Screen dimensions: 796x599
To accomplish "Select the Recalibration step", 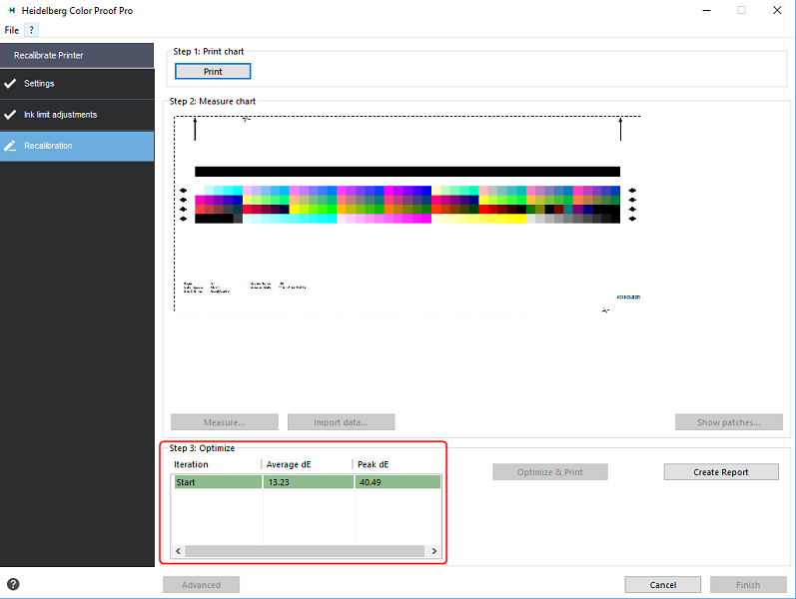I will pos(77,146).
